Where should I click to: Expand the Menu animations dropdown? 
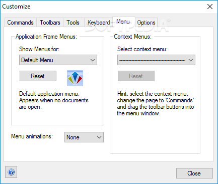point(84,137)
